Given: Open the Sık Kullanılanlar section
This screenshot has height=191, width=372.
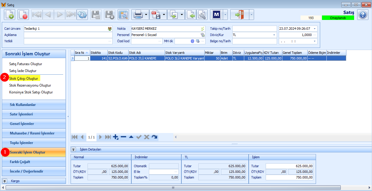Looking at the screenshot, I should click(x=34, y=105).
